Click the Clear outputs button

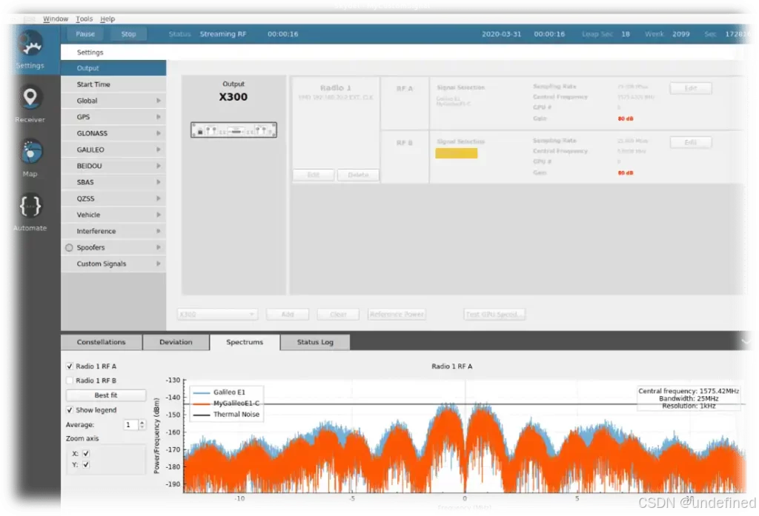click(338, 315)
